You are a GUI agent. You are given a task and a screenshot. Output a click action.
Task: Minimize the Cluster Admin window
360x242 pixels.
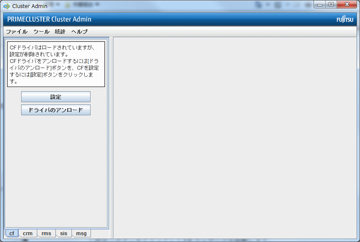tap(319, 4)
